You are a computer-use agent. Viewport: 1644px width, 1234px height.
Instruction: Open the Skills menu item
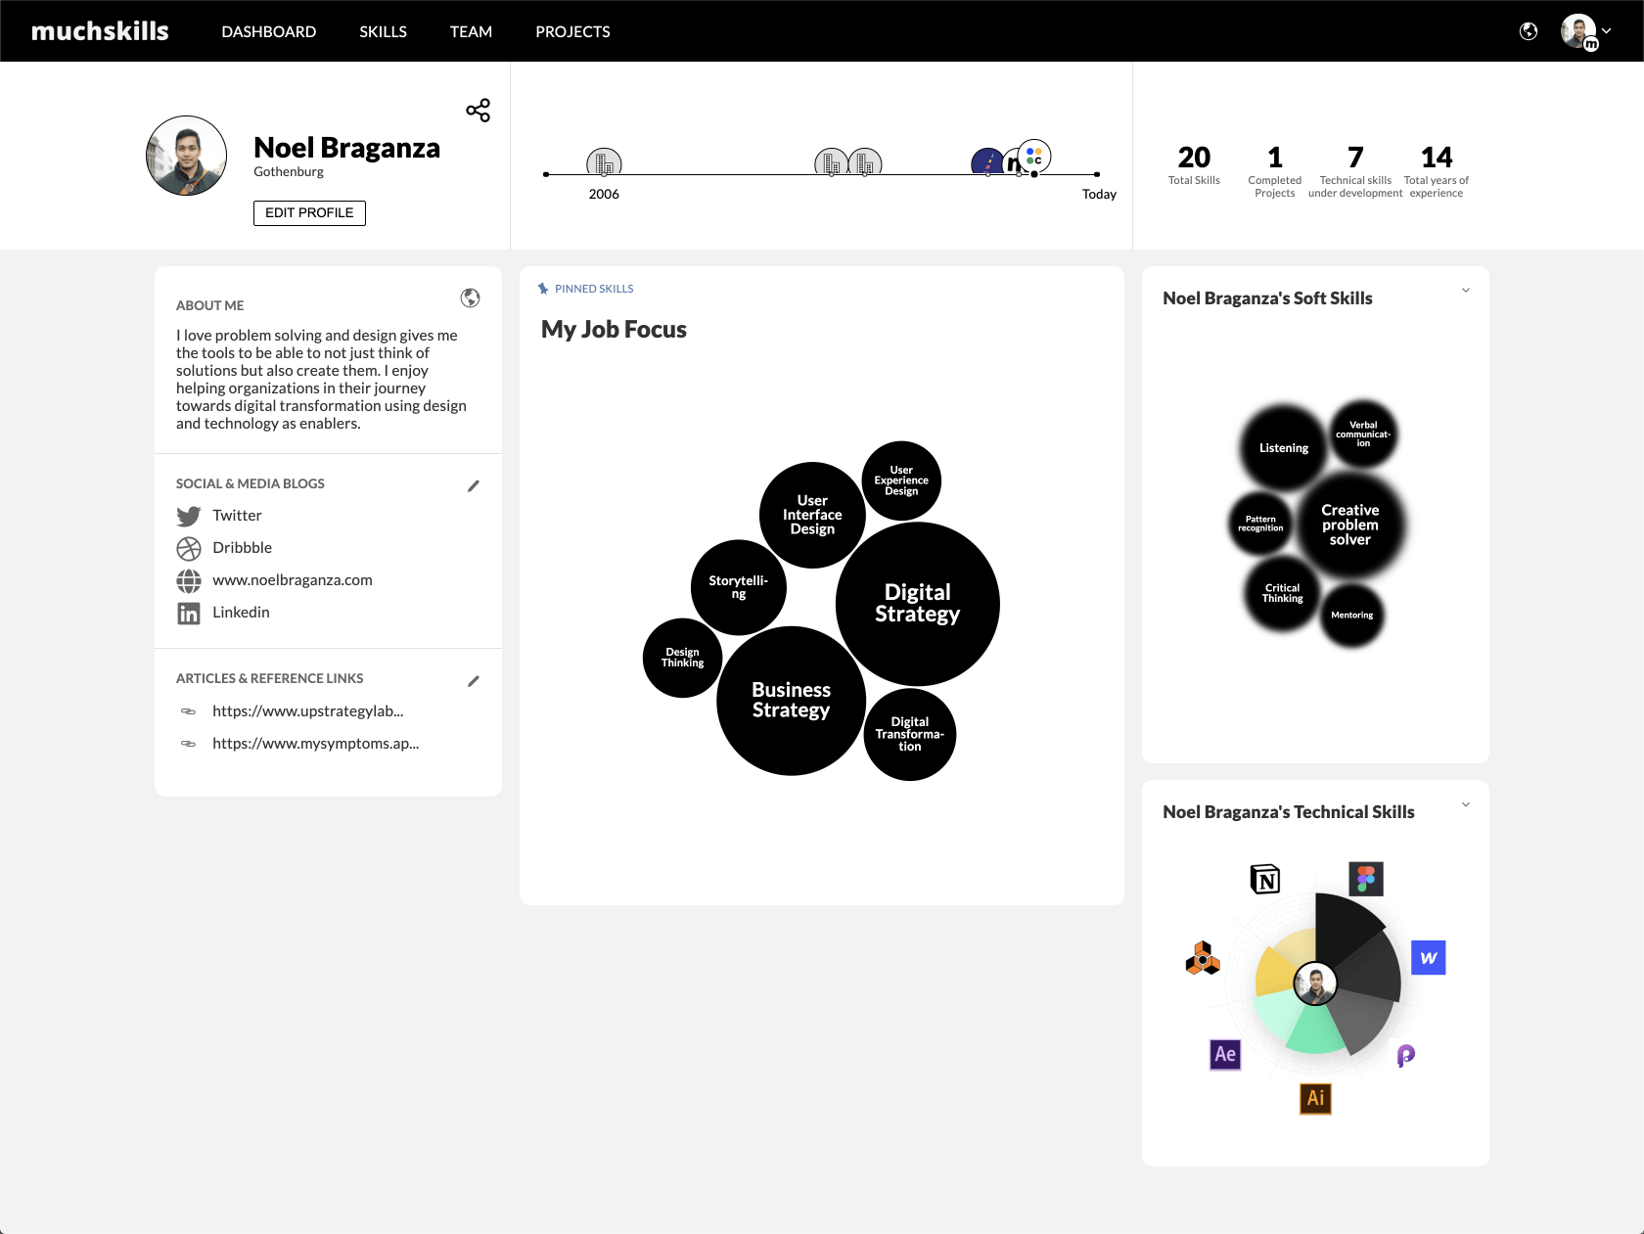coord(383,31)
